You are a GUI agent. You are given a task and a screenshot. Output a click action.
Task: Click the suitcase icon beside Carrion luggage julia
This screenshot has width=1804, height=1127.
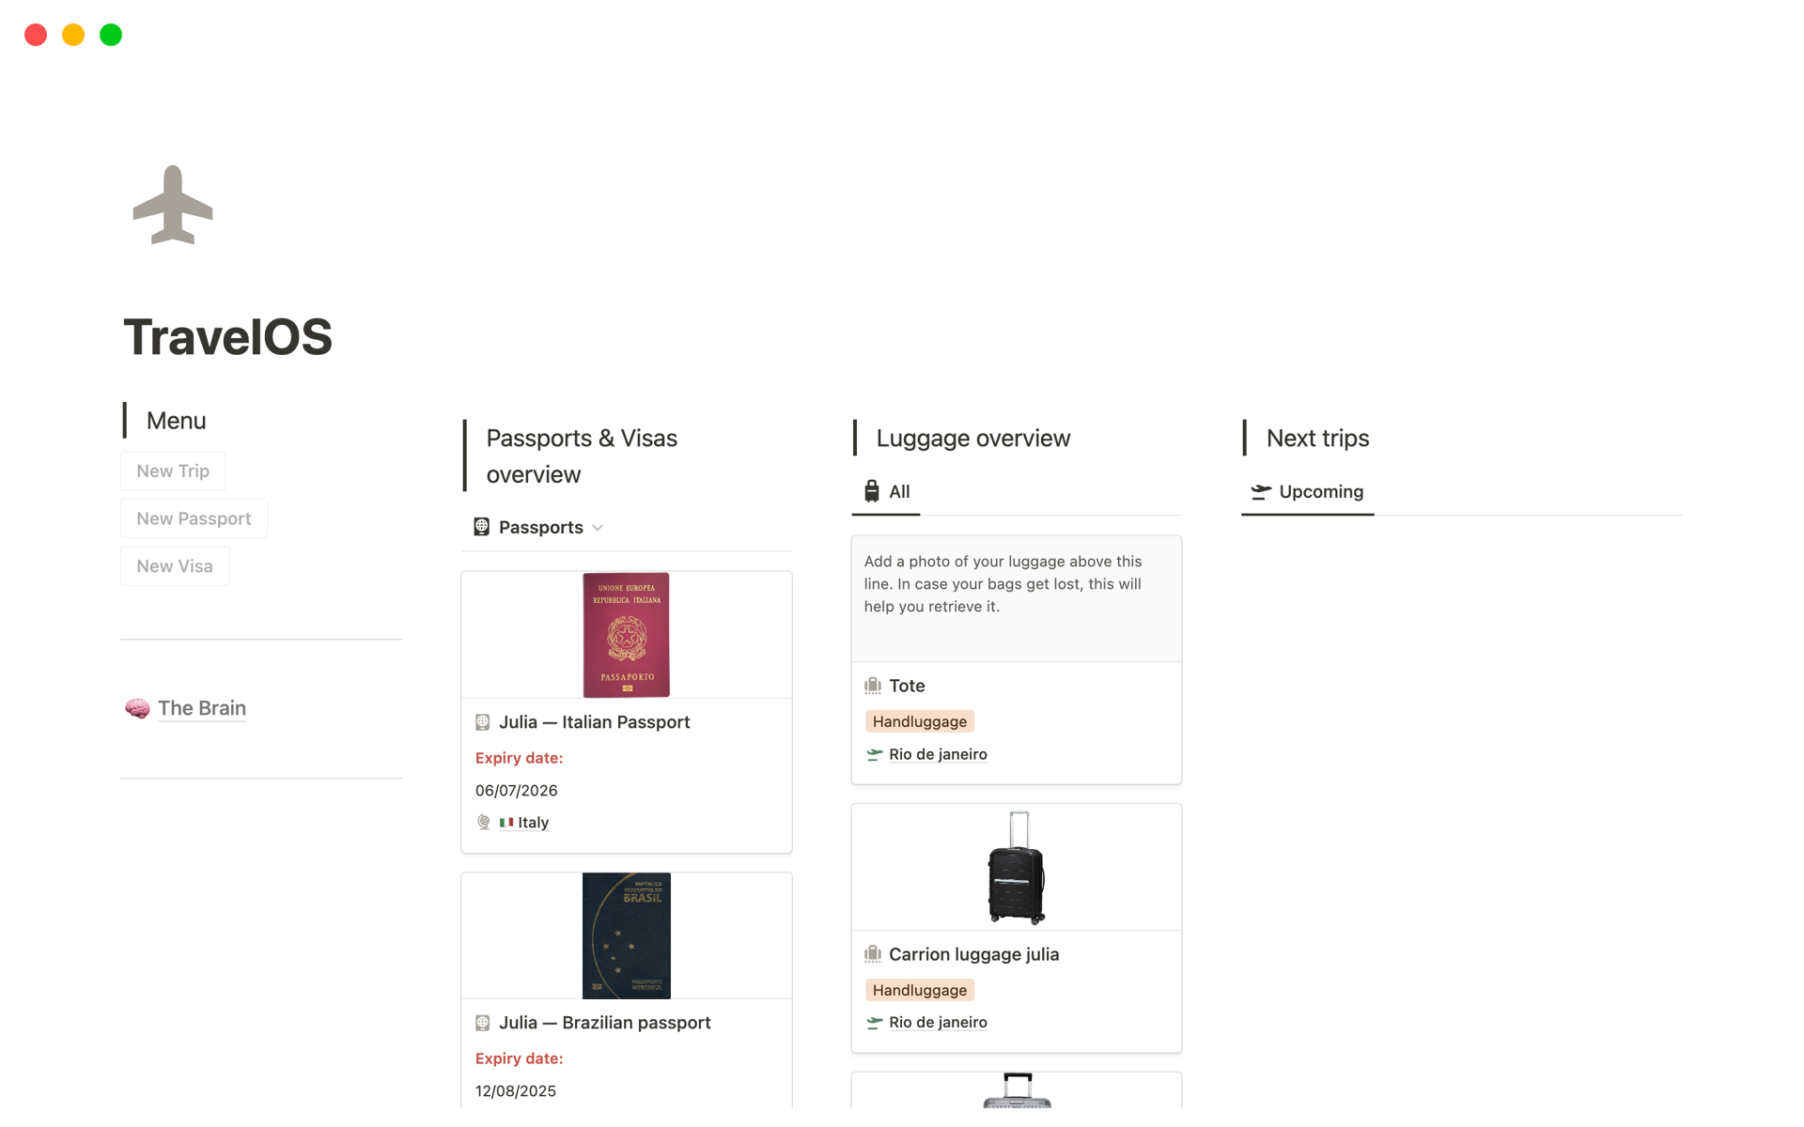pos(873,954)
